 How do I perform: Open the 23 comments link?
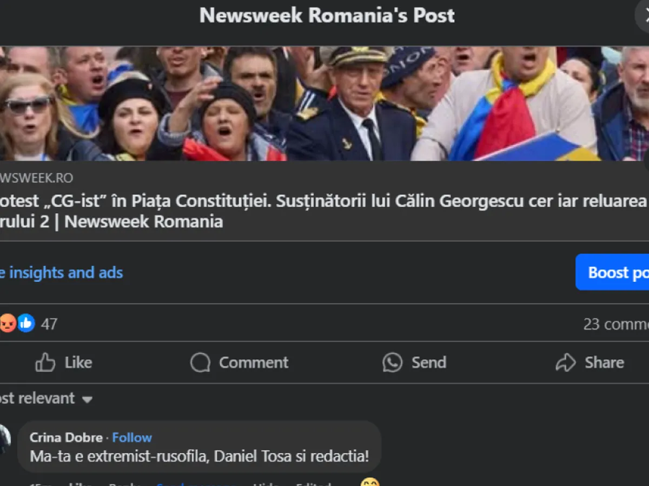click(615, 324)
